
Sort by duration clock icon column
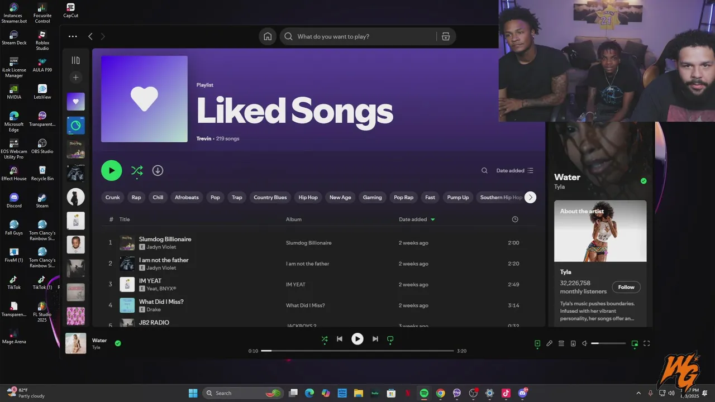(x=515, y=219)
